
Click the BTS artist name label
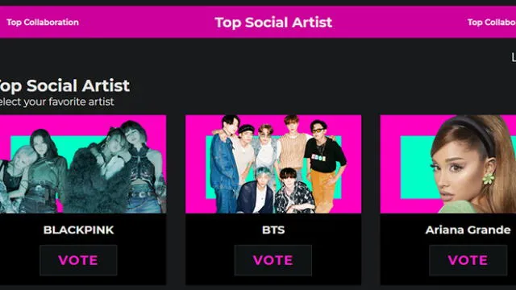(x=273, y=230)
